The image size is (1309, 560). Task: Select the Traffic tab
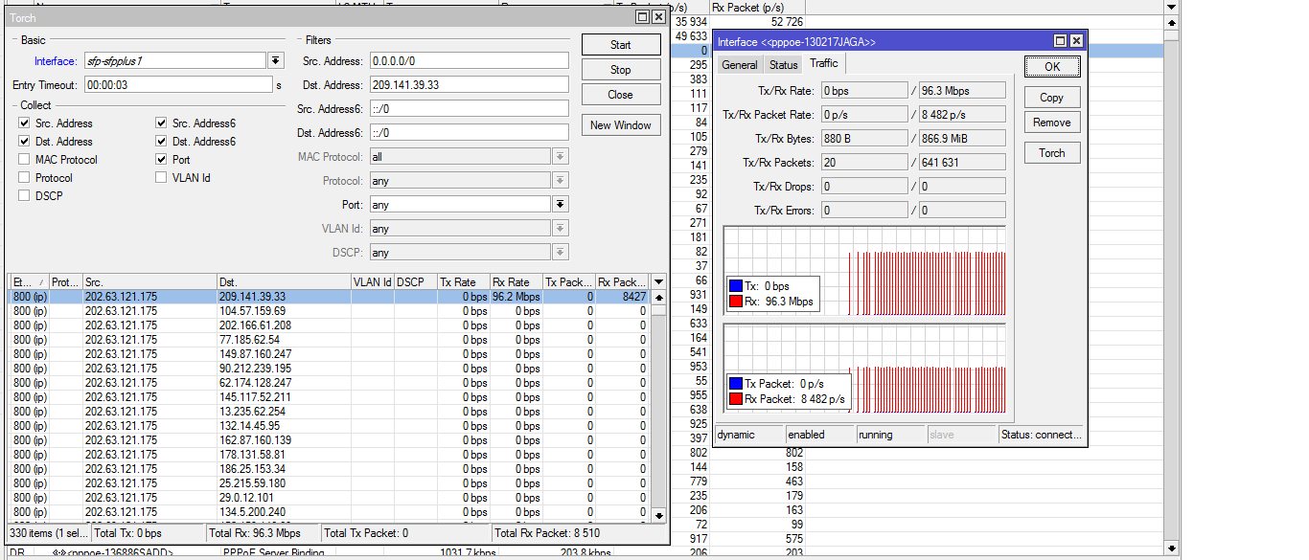pyautogui.click(x=823, y=63)
